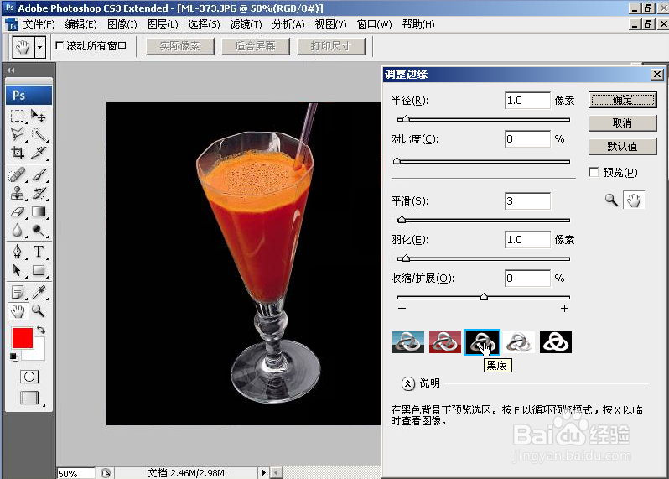Open the tool preset picker dropdown

[x=40, y=47]
